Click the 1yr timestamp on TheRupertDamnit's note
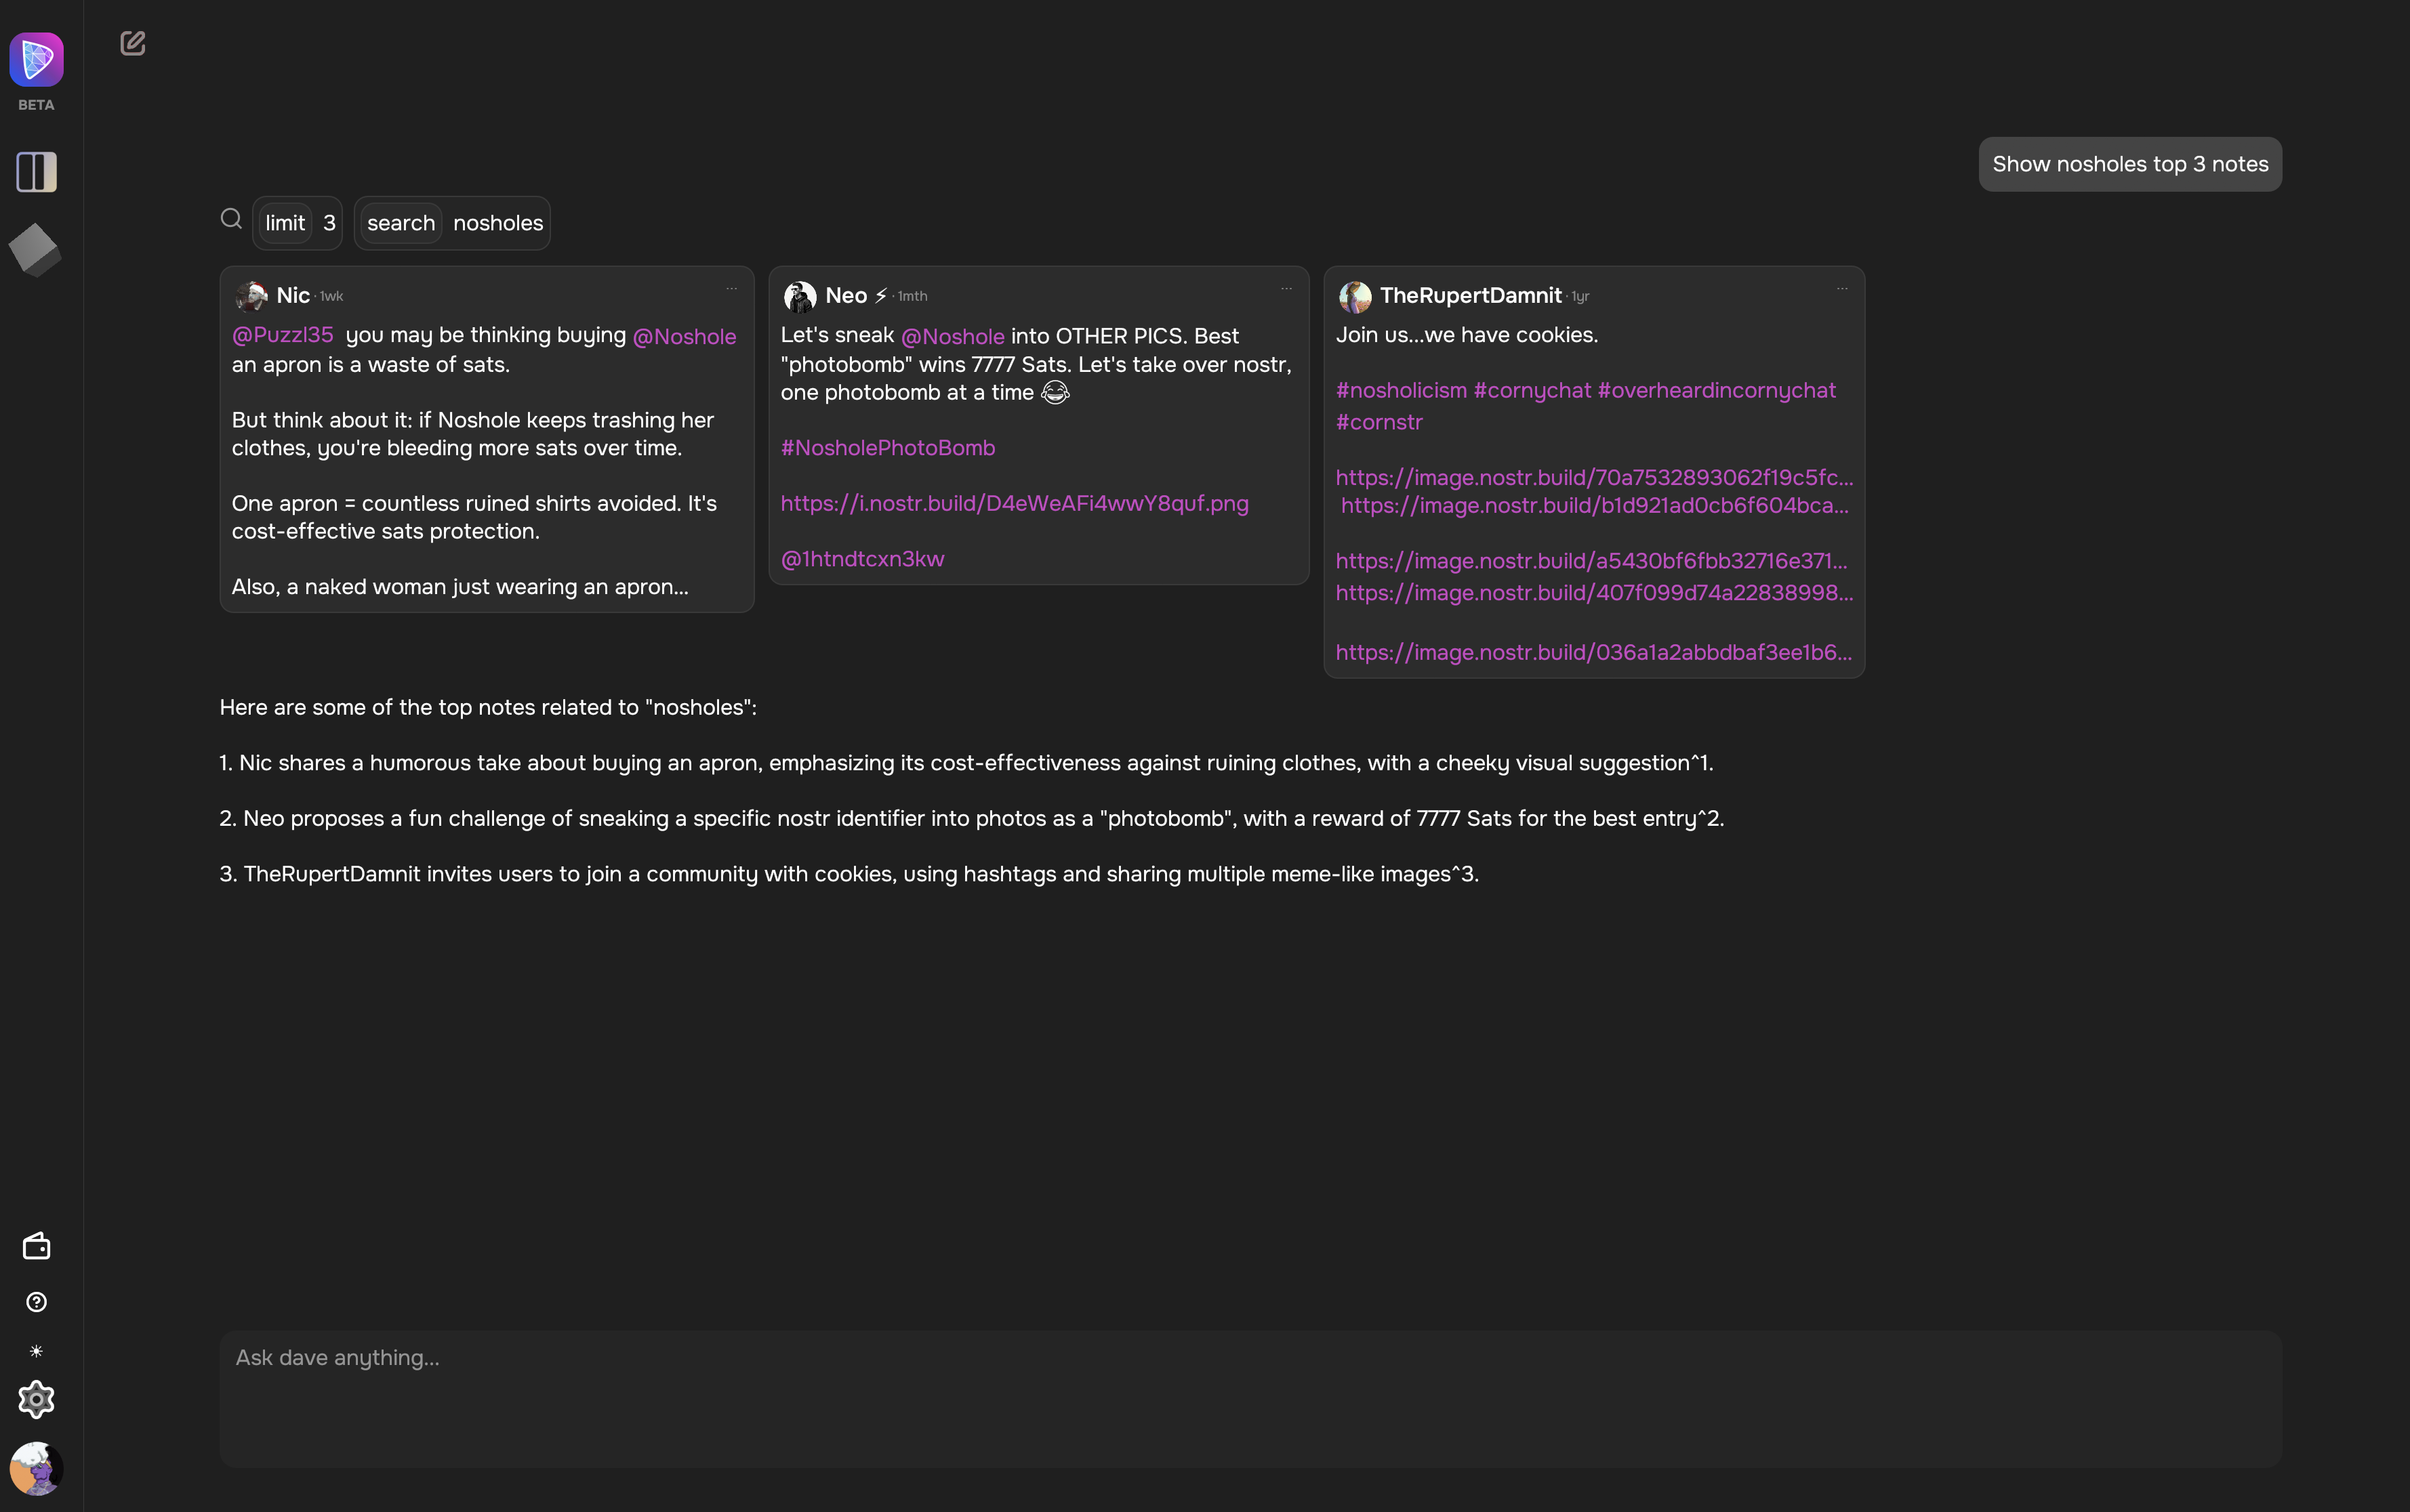 coord(1580,296)
